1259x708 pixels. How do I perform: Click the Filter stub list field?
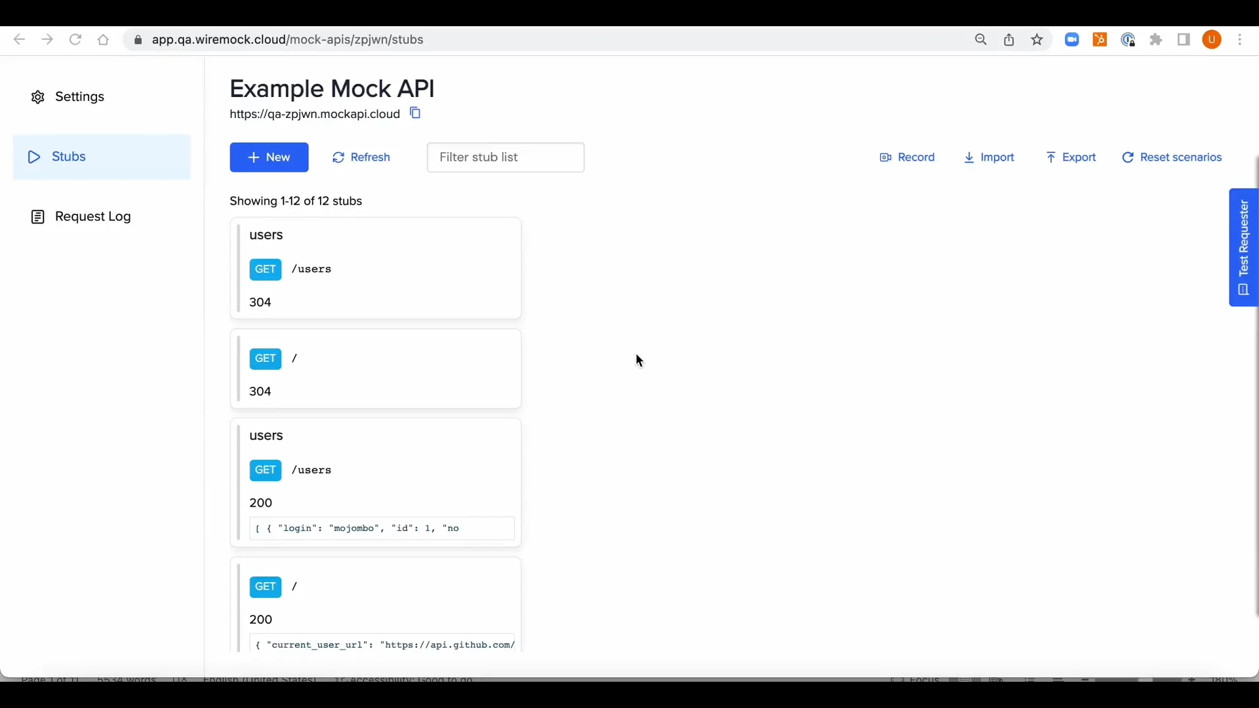[505, 157]
